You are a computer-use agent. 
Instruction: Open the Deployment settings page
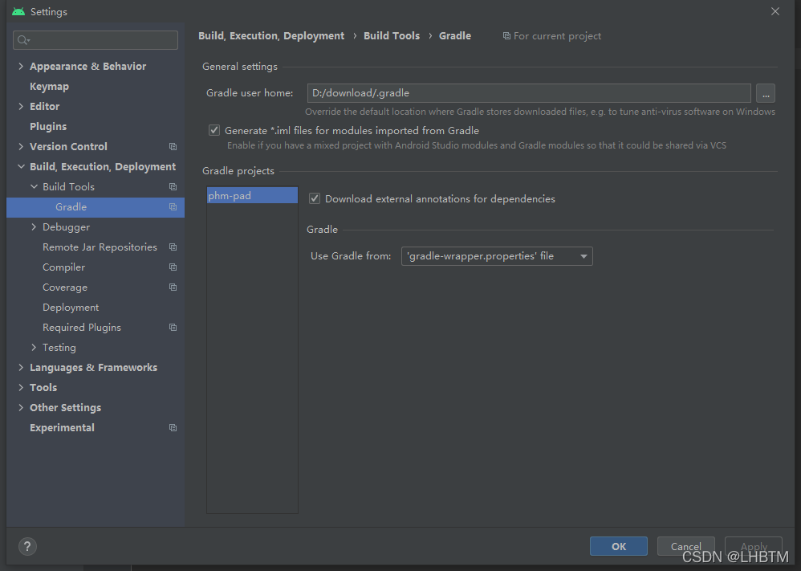71,308
